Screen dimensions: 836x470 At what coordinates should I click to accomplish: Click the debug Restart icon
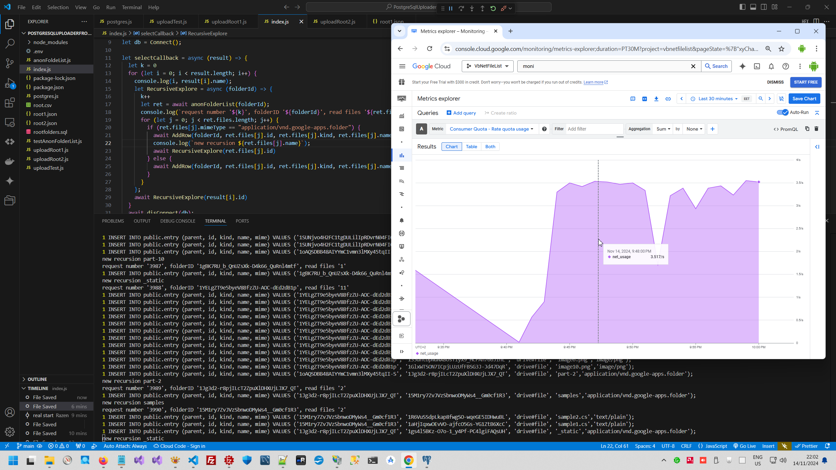[493, 8]
